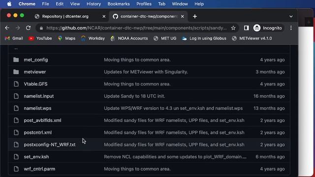Open the Tab menu
This screenshot has height=177, width=315.
(x=161, y=4)
